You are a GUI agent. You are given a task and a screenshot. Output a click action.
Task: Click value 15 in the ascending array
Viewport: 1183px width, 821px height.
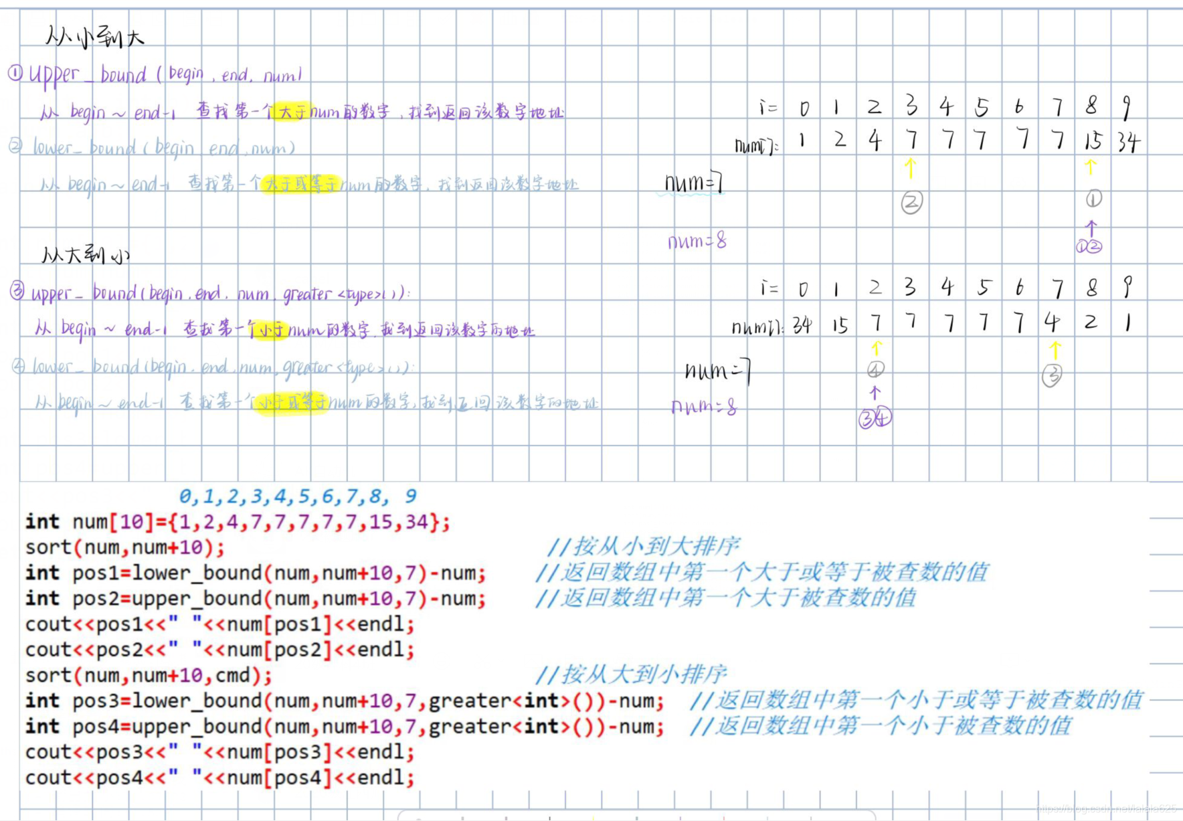(x=1093, y=141)
